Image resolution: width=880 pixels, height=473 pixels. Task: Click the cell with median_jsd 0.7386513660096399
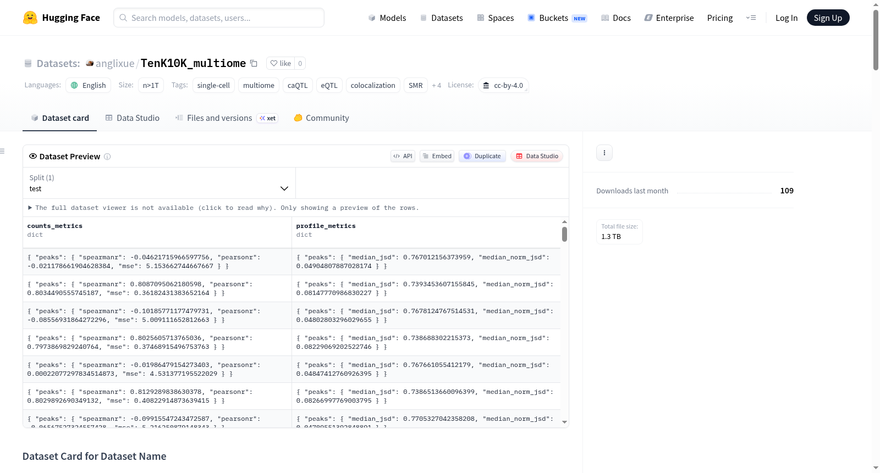click(x=426, y=396)
